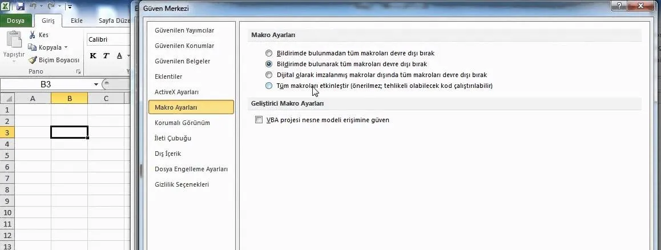Click the Kes scissors icon
The image size is (661, 250).
[33, 35]
